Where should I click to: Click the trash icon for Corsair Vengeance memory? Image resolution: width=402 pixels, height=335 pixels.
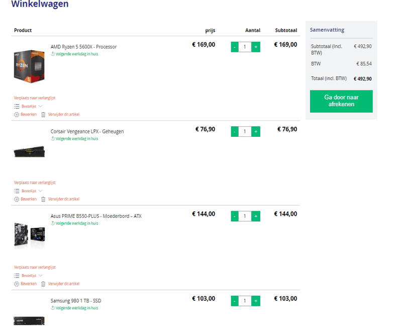[43, 199]
